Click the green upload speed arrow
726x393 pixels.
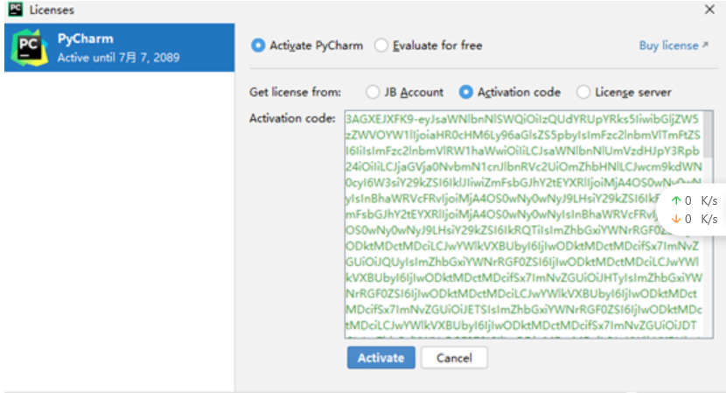(675, 200)
